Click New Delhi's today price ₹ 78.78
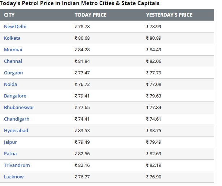This screenshot has height=186, width=222. [82, 26]
